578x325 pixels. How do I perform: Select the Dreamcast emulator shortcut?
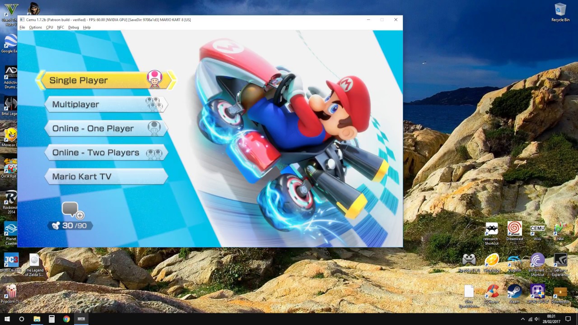click(514, 231)
